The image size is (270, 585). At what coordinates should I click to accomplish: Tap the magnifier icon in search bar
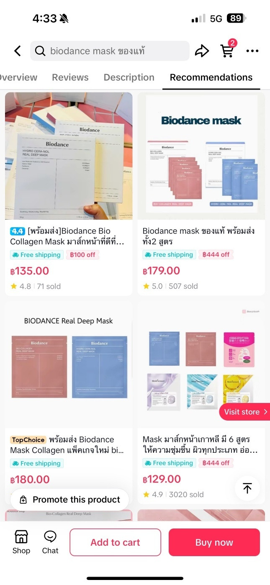coord(40,51)
